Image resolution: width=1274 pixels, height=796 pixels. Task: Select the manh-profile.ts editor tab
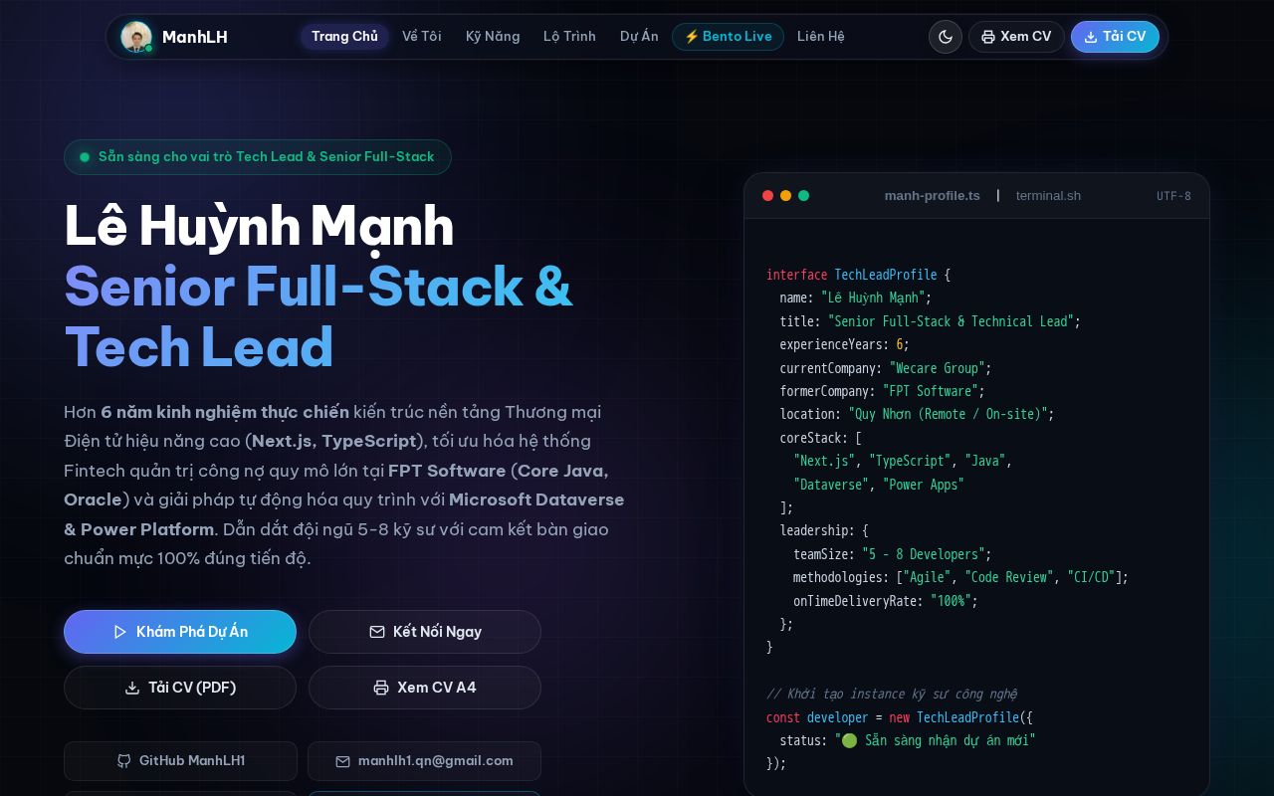(x=933, y=196)
